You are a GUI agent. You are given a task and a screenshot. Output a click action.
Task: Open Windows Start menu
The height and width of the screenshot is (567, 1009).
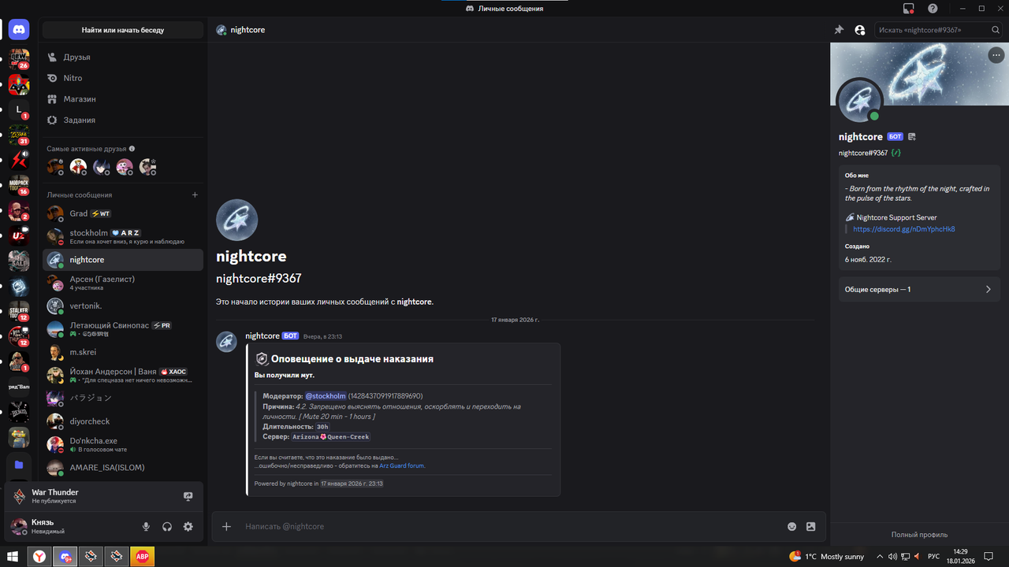pos(13,557)
